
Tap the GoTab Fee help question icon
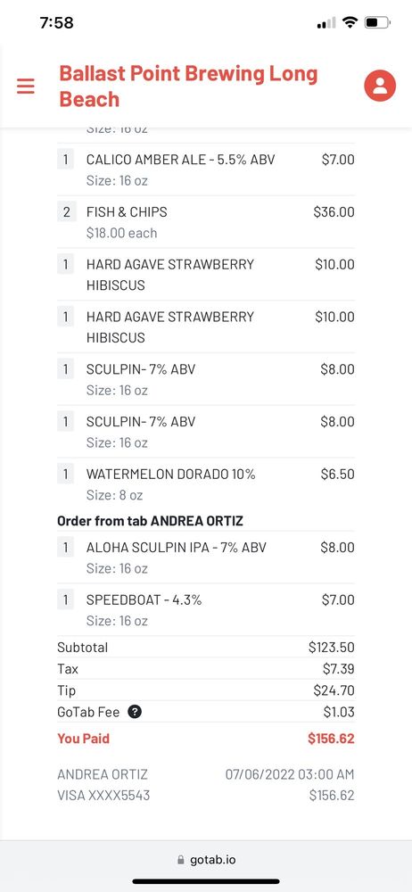pyautogui.click(x=135, y=712)
